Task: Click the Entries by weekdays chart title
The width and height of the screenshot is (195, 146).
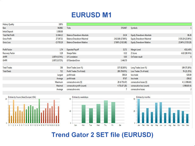Action: coord(80,97)
